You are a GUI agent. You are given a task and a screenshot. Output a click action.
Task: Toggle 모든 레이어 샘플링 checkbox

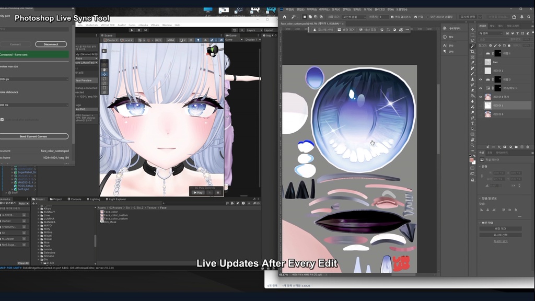(x=427, y=17)
